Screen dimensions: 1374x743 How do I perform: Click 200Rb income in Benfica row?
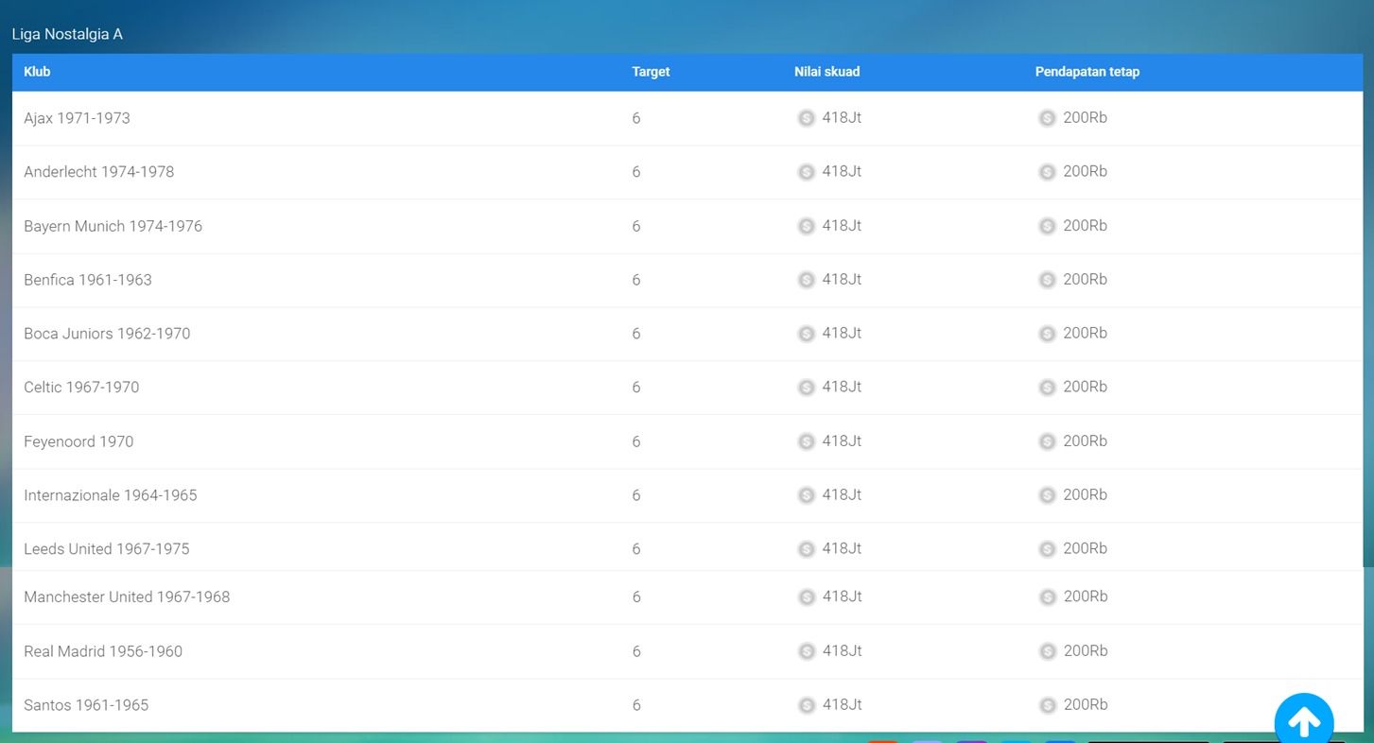[1085, 279]
